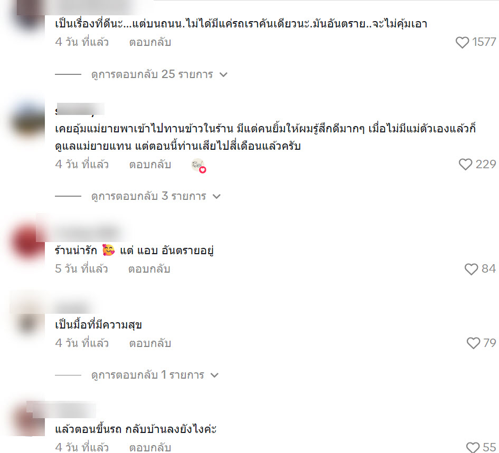Open blurred username above 'ร้านน่ารัก' comment
Image resolution: width=499 pixels, height=453 pixels.
pos(84,234)
